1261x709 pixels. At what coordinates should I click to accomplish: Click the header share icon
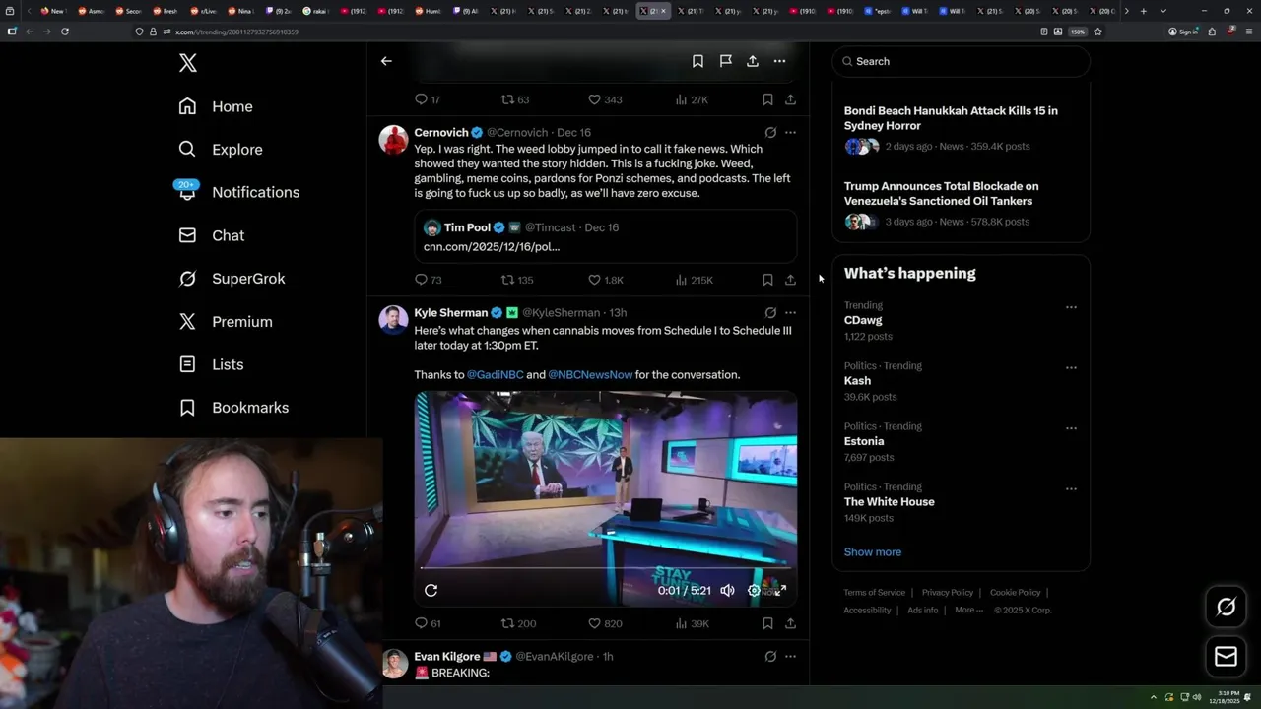click(753, 61)
